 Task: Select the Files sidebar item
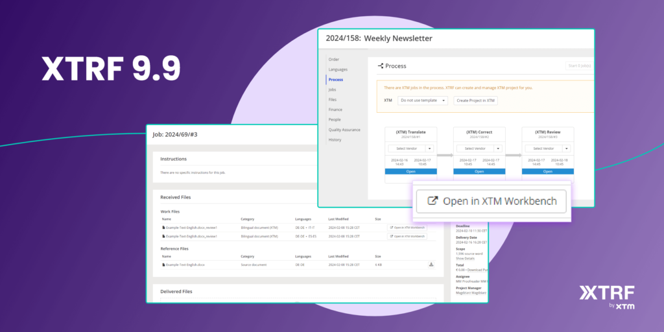(333, 99)
